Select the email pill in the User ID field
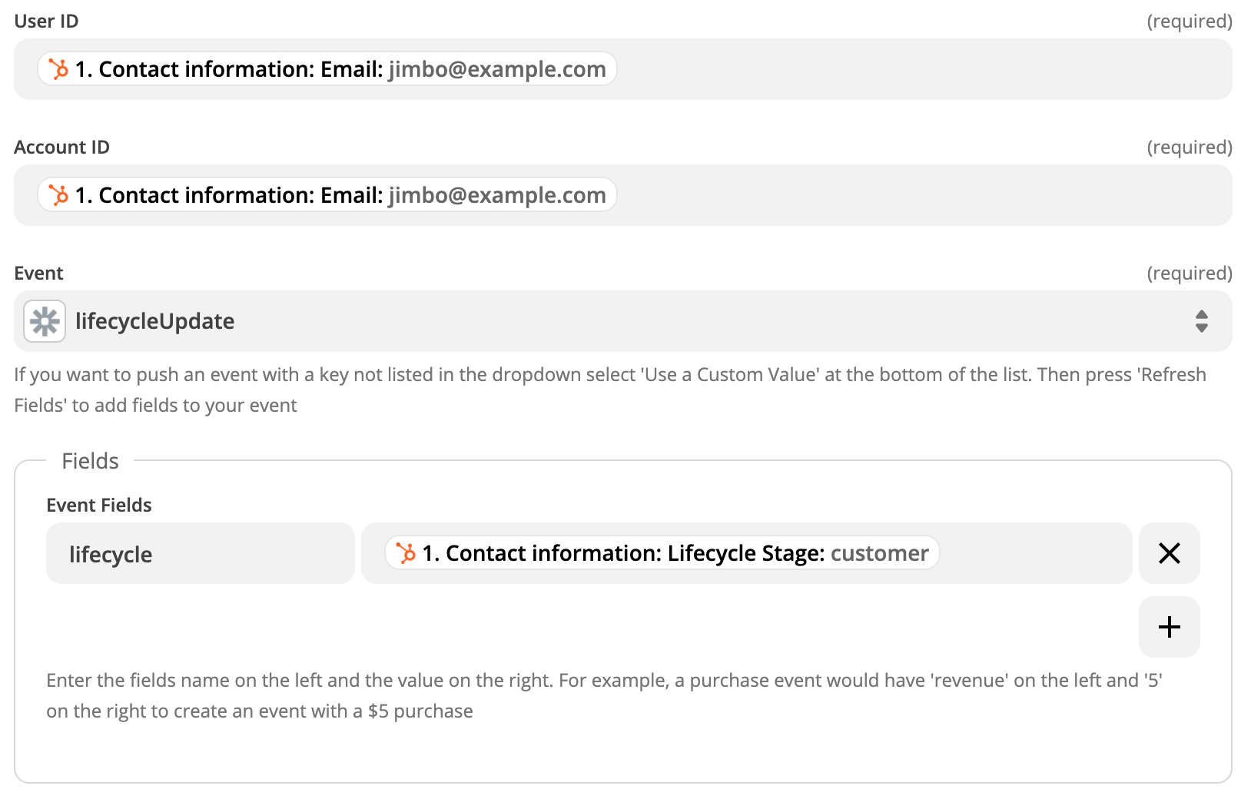 point(326,69)
